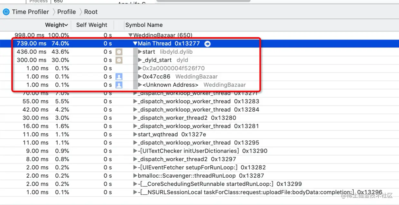Expand the __CoreSchedulingSetRunnable startedRunLoop row
The height and width of the screenshot is (205, 399).
pyautogui.click(x=135, y=184)
